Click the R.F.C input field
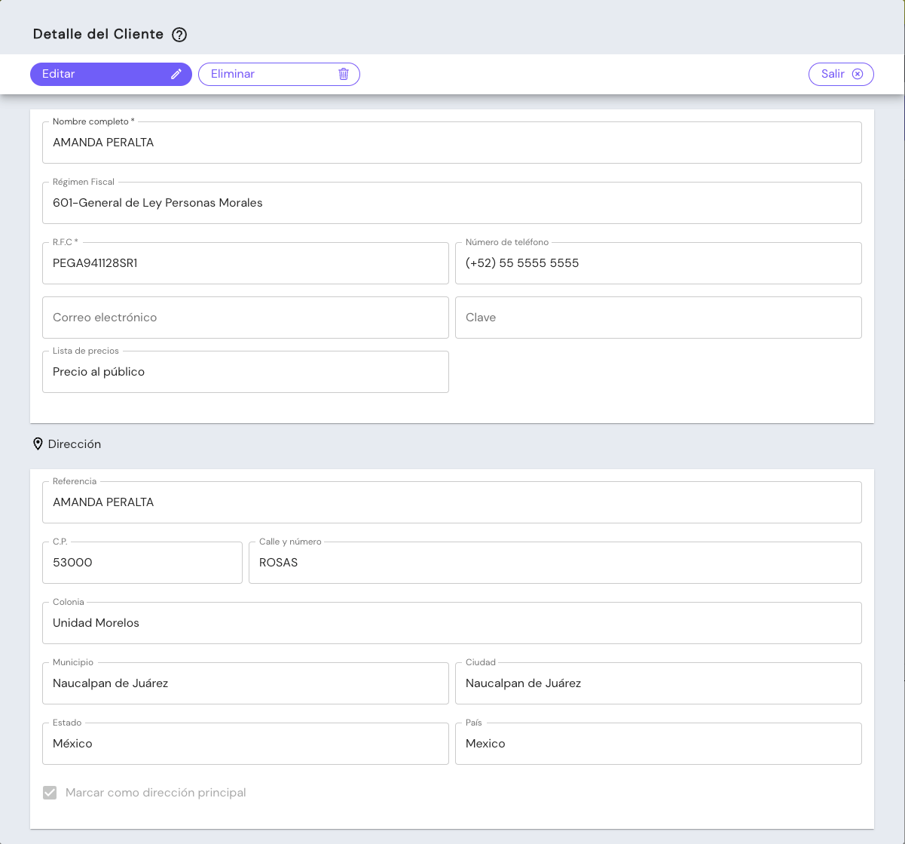Screen dimensions: 905x844 coord(246,262)
